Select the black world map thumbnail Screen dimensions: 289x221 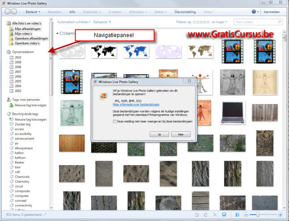[x=104, y=52]
